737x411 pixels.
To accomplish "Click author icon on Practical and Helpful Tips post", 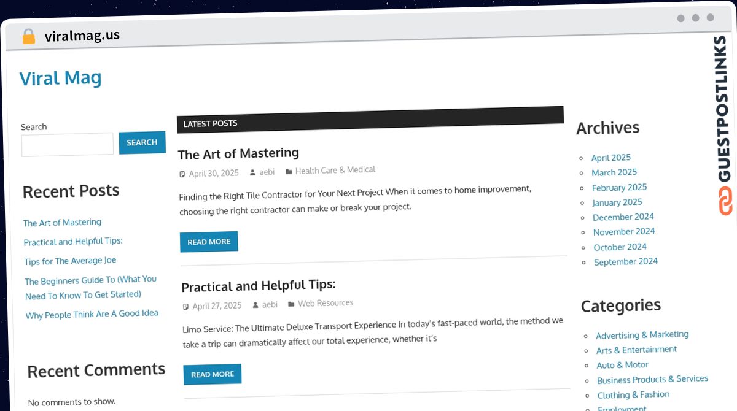I will pyautogui.click(x=255, y=305).
